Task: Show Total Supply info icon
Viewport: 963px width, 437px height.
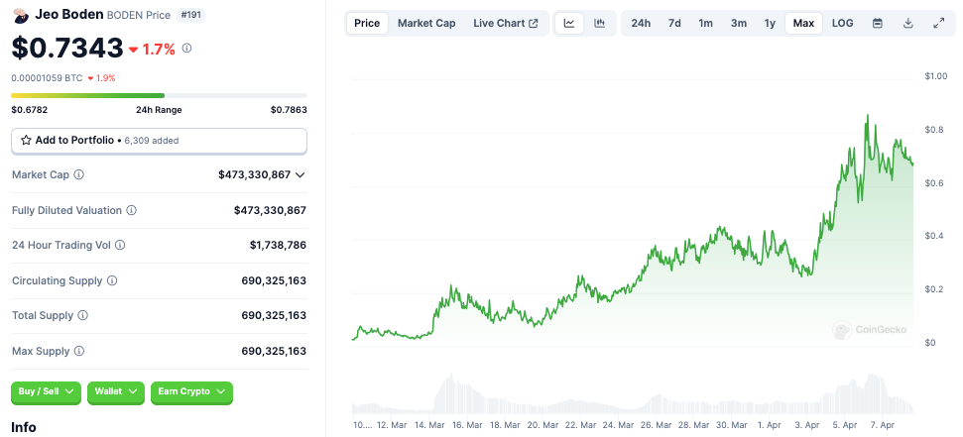Action: click(83, 315)
